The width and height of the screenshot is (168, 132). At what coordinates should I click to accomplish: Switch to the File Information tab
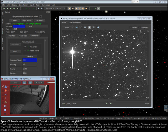(x=75, y=23)
